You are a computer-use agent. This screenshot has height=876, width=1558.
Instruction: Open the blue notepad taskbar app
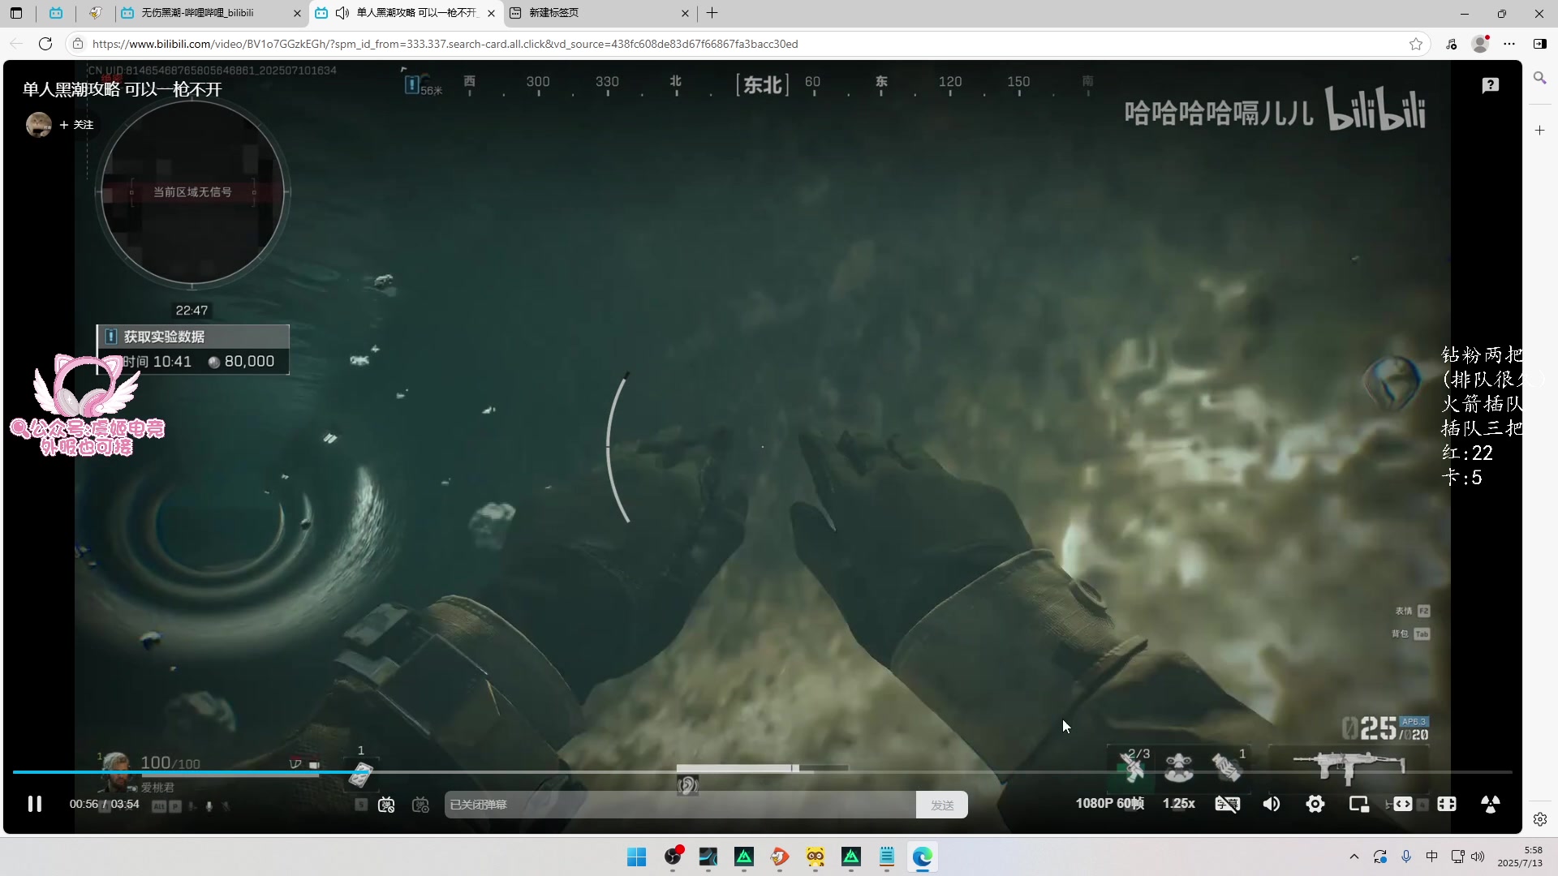click(x=887, y=857)
